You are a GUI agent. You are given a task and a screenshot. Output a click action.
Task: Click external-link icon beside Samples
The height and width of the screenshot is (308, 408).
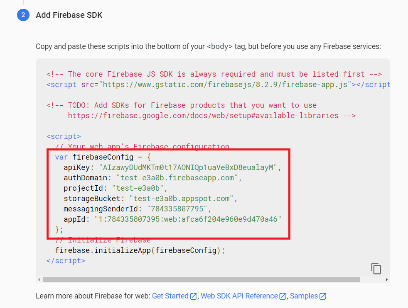click(323, 296)
